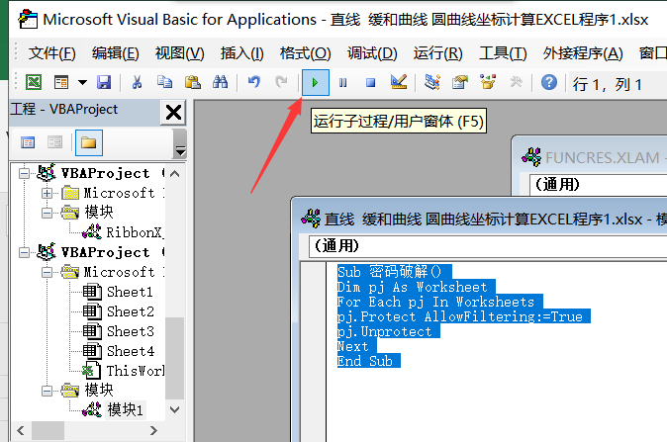Viewport: 667px width, 442px height.
Task: Open the 格式(O) menu
Action: [305, 53]
